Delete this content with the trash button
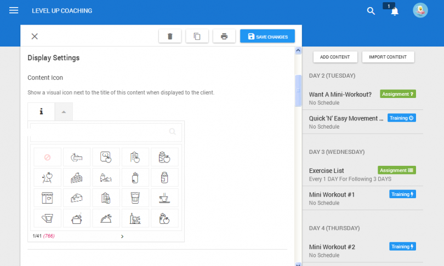The height and width of the screenshot is (266, 444). pos(170,36)
